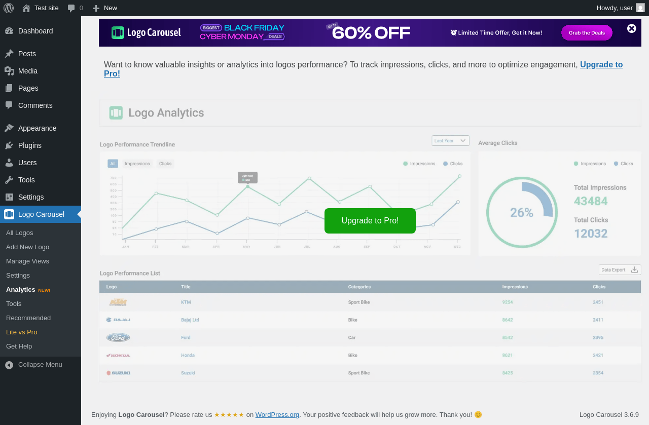Dismiss the Black Friday banner
This screenshot has width=649, height=425.
(632, 29)
